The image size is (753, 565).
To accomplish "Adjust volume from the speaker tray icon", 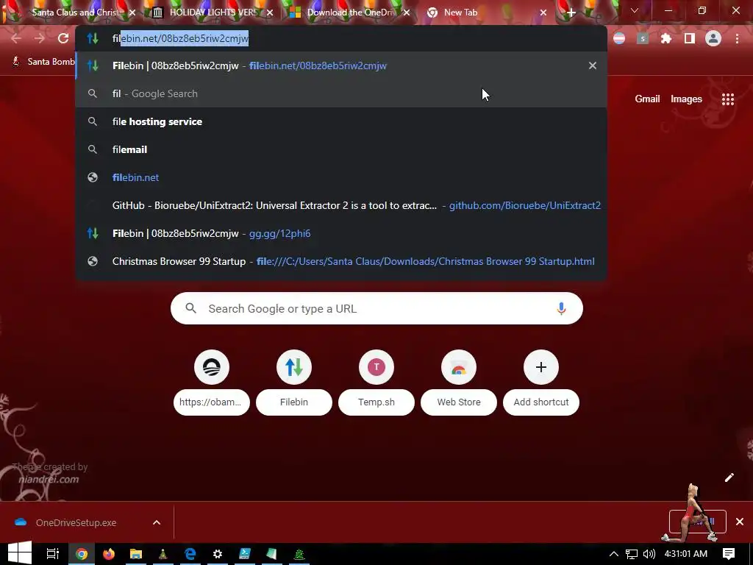I will coord(649,554).
